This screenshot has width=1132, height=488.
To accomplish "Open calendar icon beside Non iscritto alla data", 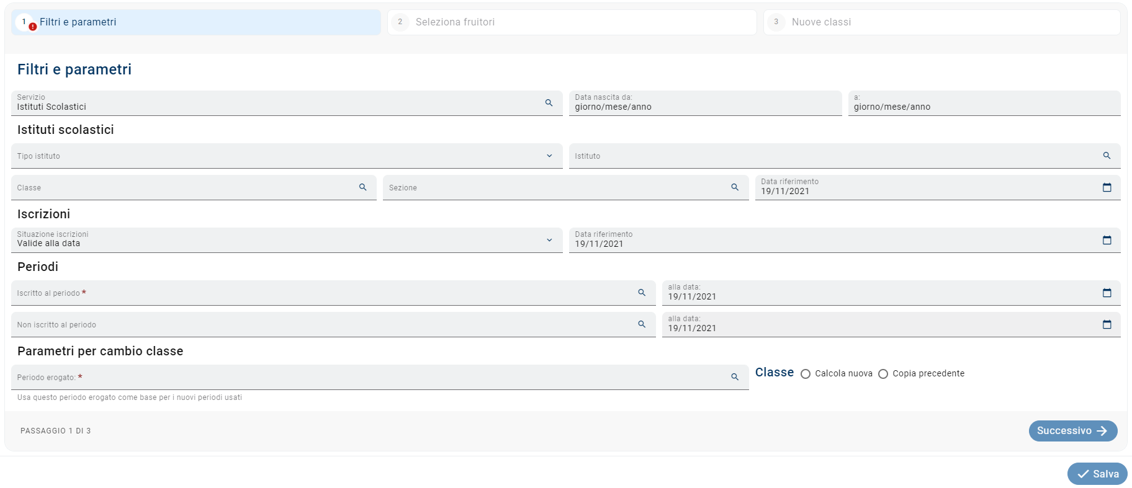I will point(1107,324).
